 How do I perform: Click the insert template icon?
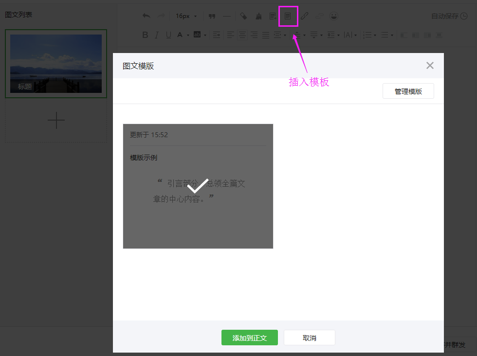pos(288,16)
